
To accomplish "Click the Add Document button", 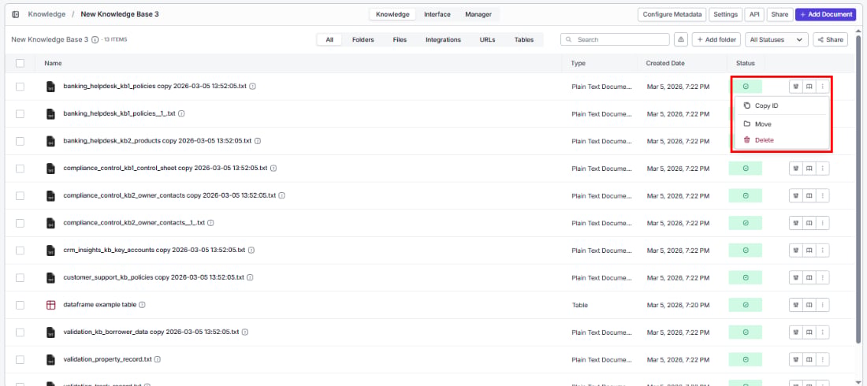I will (825, 14).
